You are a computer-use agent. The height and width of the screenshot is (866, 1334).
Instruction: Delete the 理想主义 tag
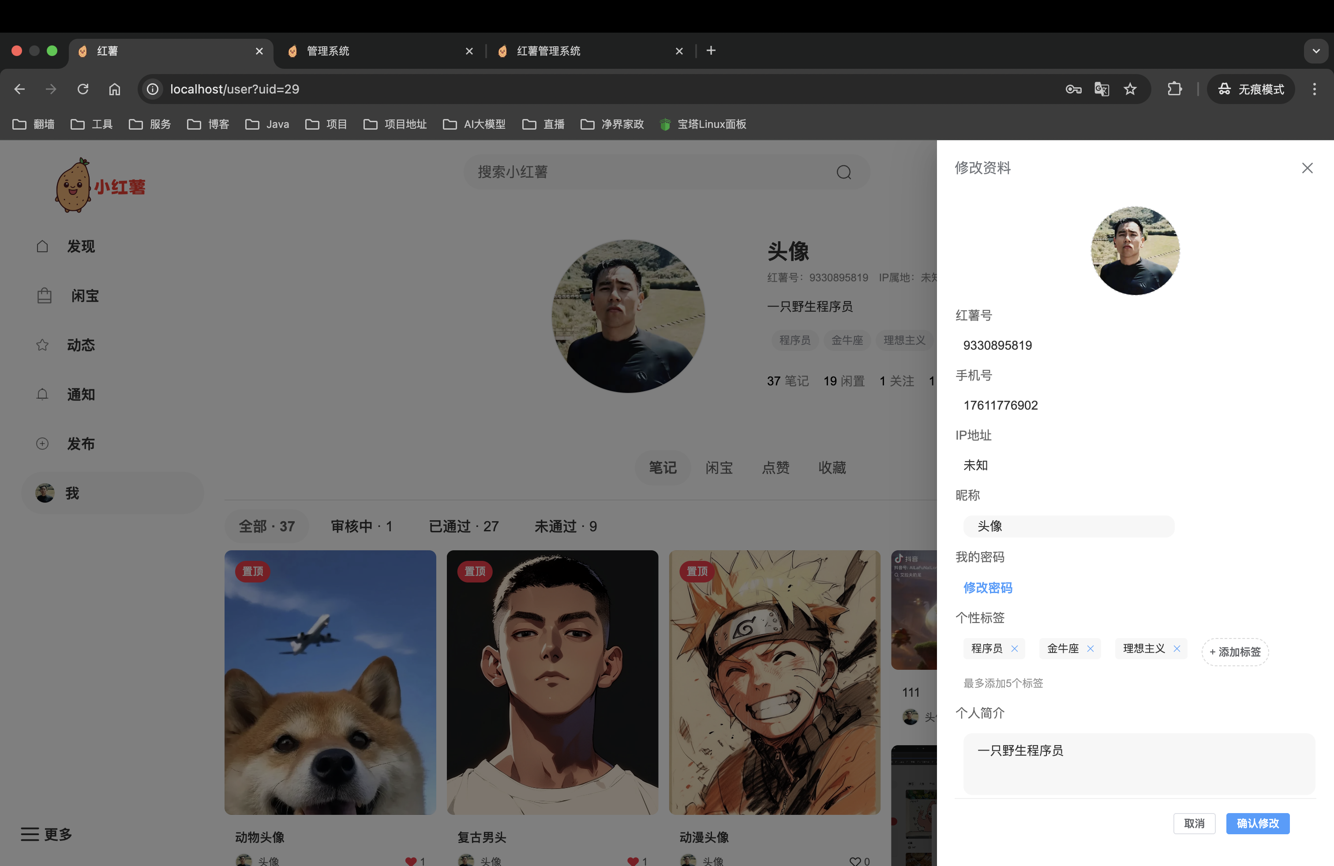[x=1177, y=649]
